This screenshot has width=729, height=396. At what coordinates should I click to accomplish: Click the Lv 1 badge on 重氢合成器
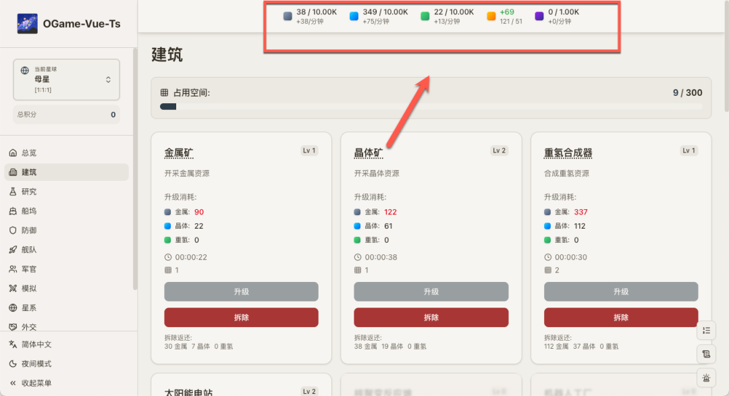click(689, 150)
